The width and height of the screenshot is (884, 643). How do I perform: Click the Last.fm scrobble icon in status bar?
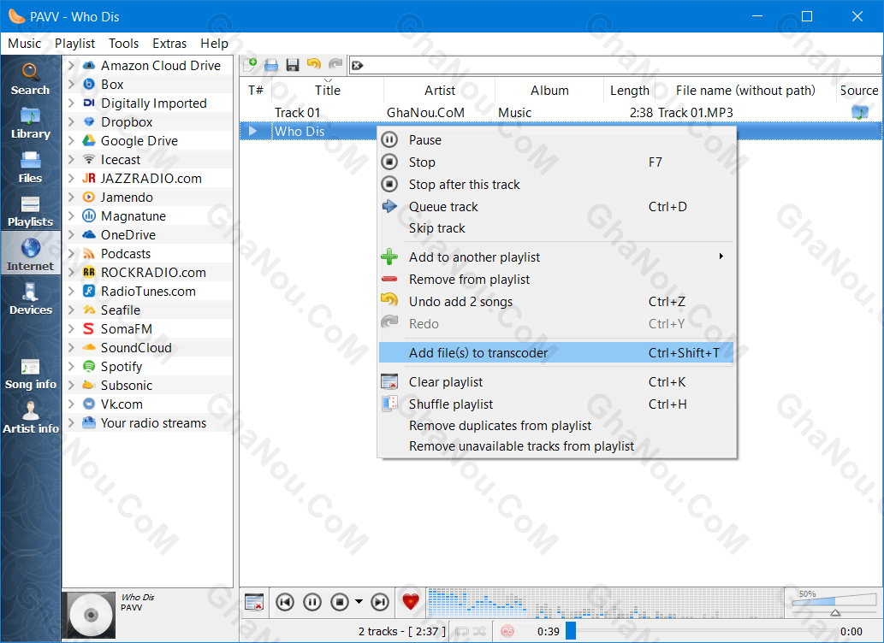pyautogui.click(x=507, y=631)
